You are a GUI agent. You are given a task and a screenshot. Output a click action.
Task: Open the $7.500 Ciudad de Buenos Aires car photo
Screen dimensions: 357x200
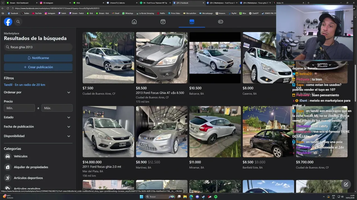[108, 58]
